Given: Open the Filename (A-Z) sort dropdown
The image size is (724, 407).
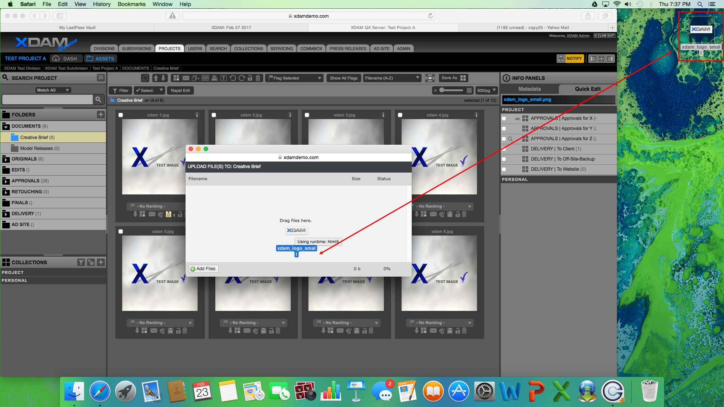Looking at the screenshot, I should [392, 78].
